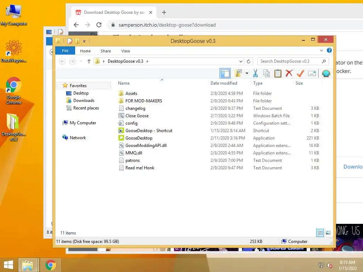Toggle the navigation pane layout icon

pyautogui.click(x=225, y=74)
